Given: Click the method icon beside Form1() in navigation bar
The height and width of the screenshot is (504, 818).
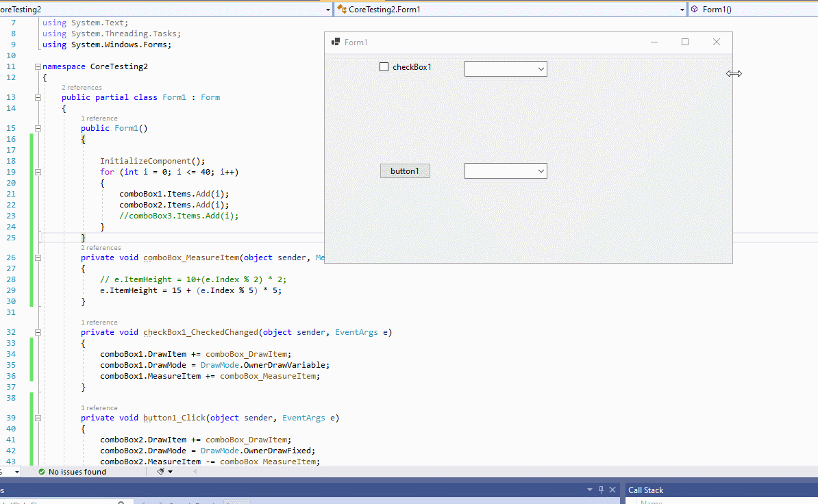Looking at the screenshot, I should click(x=695, y=9).
